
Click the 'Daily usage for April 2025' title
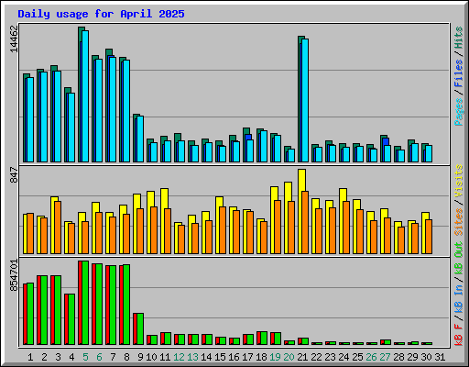point(101,14)
